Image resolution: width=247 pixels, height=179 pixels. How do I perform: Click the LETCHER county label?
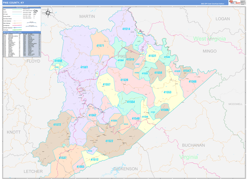coord(33,171)
